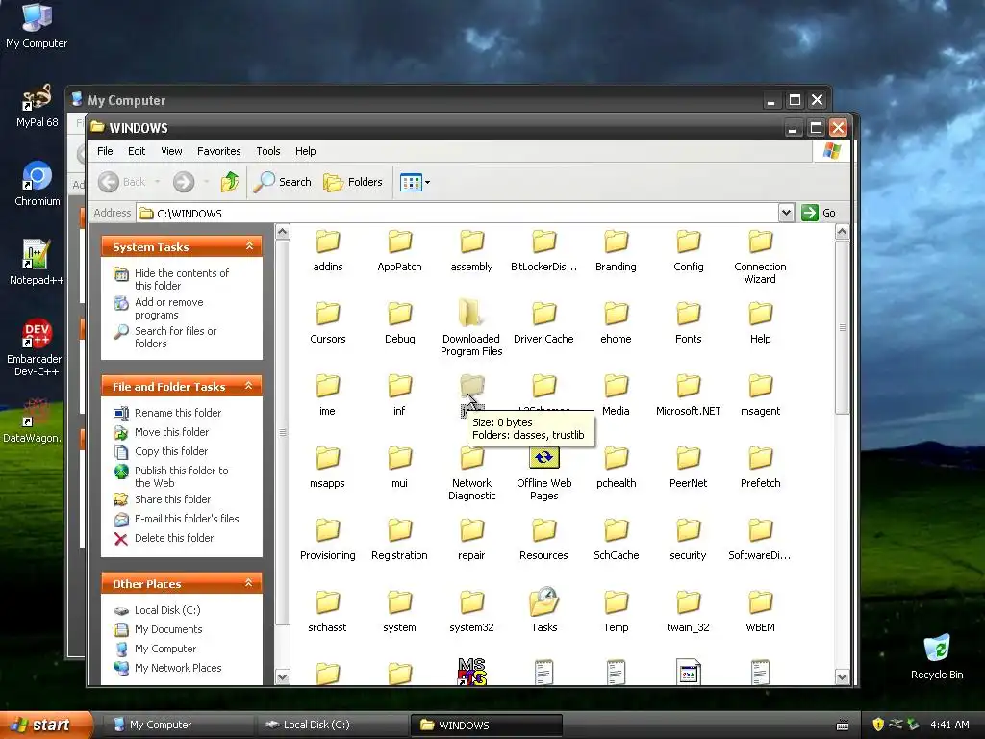
Task: Select the twain_32 folder
Action: (689, 611)
